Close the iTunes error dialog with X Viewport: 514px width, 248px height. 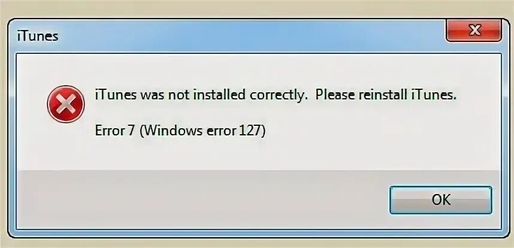click(x=474, y=31)
